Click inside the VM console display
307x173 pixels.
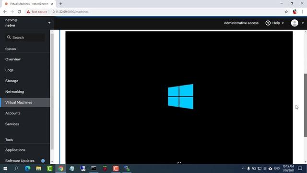(x=179, y=98)
